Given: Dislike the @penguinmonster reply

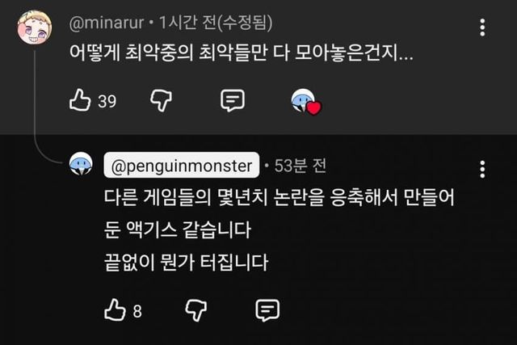Looking at the screenshot, I should click(x=196, y=310).
